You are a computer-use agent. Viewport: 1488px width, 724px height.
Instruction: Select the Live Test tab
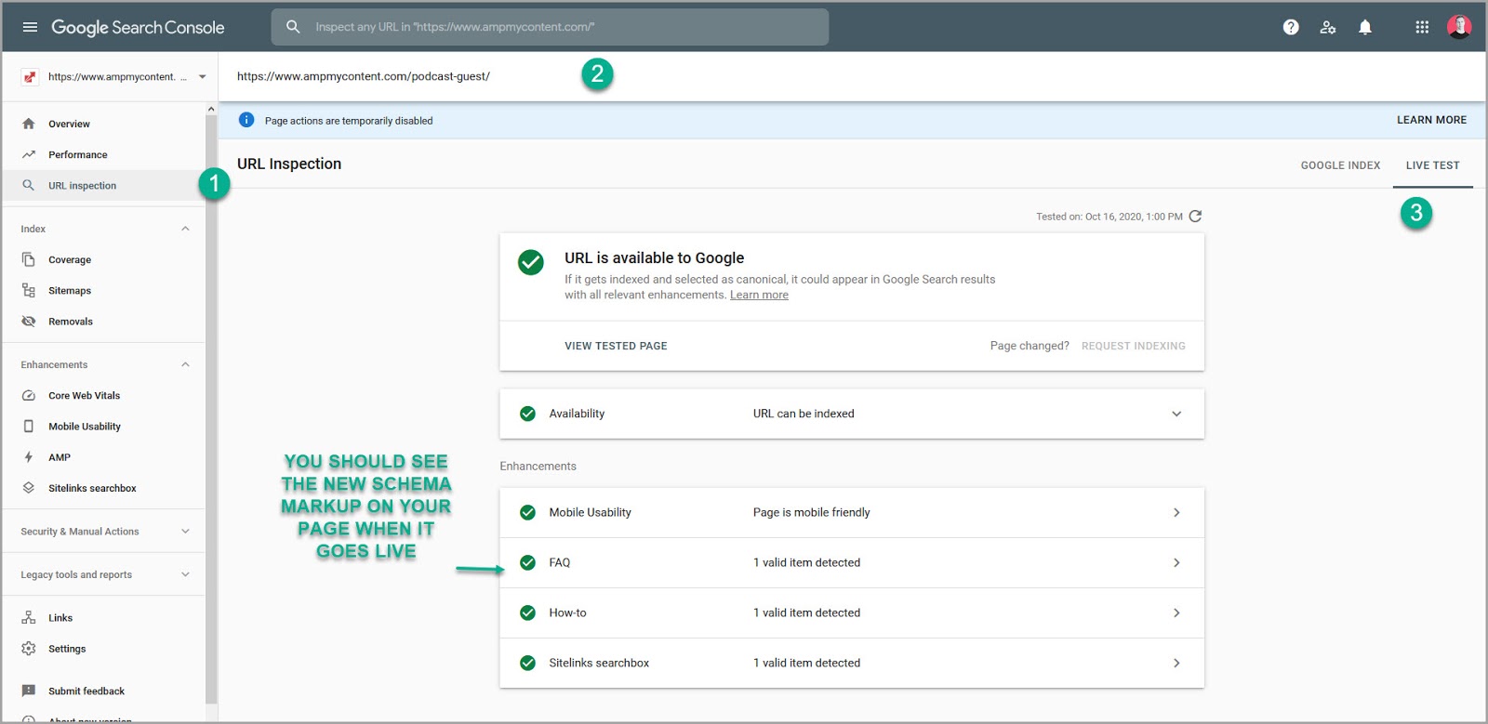(x=1432, y=165)
